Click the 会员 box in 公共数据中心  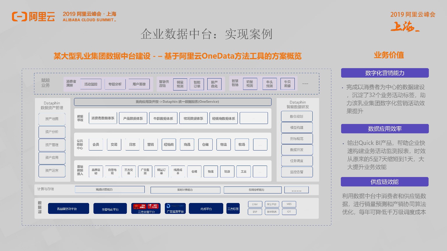tap(96, 144)
